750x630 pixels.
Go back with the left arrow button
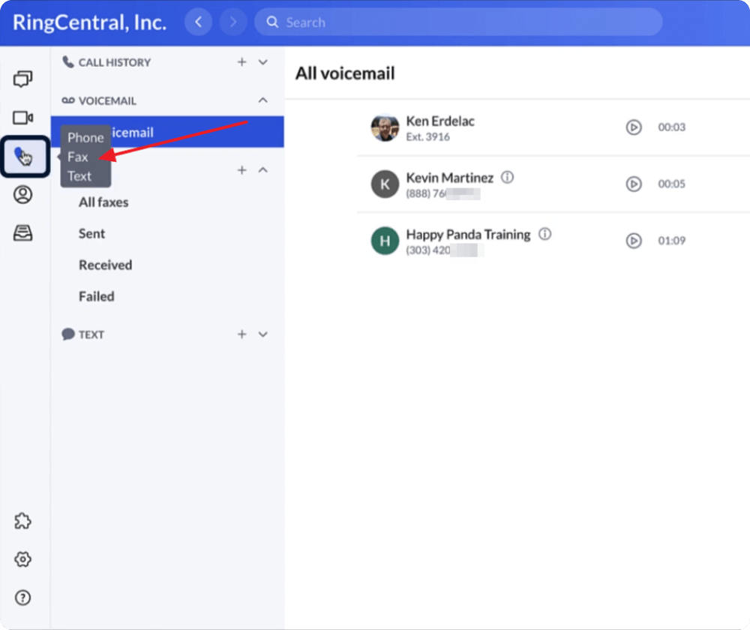[x=199, y=22]
